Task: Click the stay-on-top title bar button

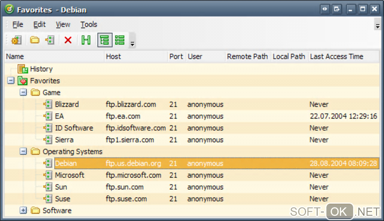Action: pyautogui.click(x=325, y=9)
